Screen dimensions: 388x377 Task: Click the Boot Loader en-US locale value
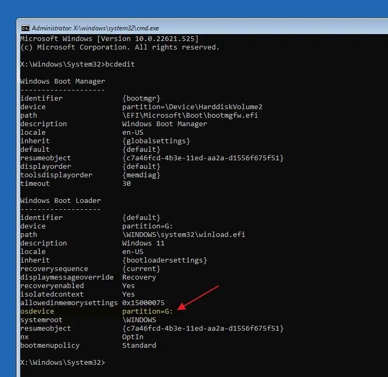pyautogui.click(x=133, y=251)
